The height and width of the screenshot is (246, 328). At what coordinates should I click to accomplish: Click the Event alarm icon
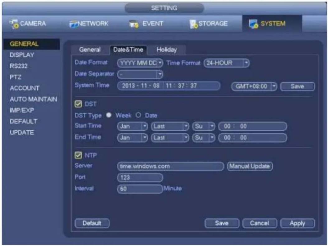coord(134,24)
